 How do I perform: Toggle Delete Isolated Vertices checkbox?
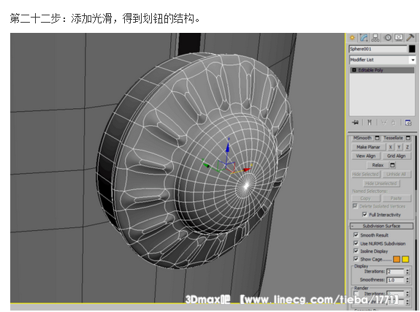(355, 206)
